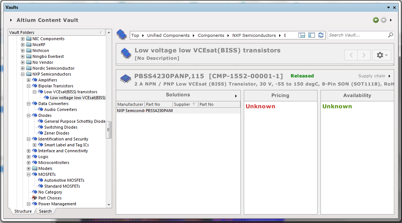This screenshot has width=402, height=223.
Task: Collapse the Bipolar Transistors node
Action: (28, 86)
